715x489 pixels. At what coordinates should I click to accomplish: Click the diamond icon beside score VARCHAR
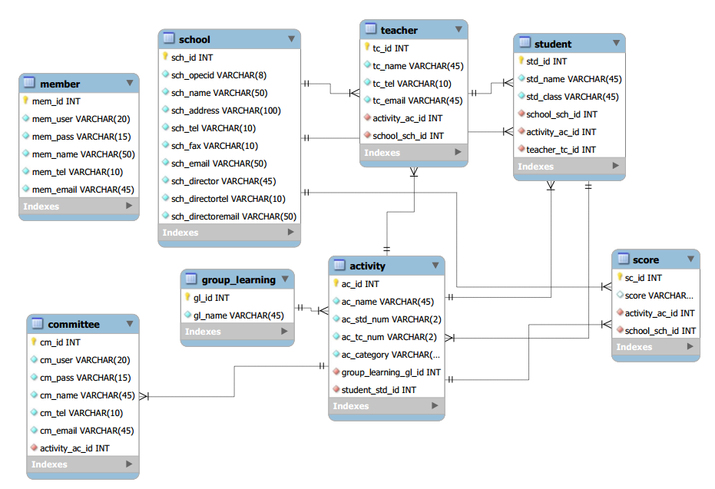tap(621, 295)
